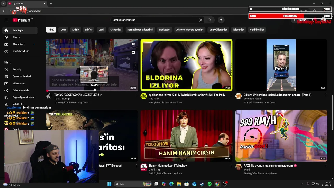Select the Sitcom'lar filter chip
The image size is (334, 188).
(116, 30)
